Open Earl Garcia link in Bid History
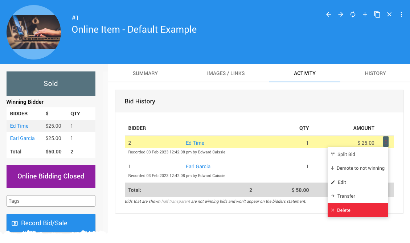The height and width of the screenshot is (243, 410). (x=198, y=166)
